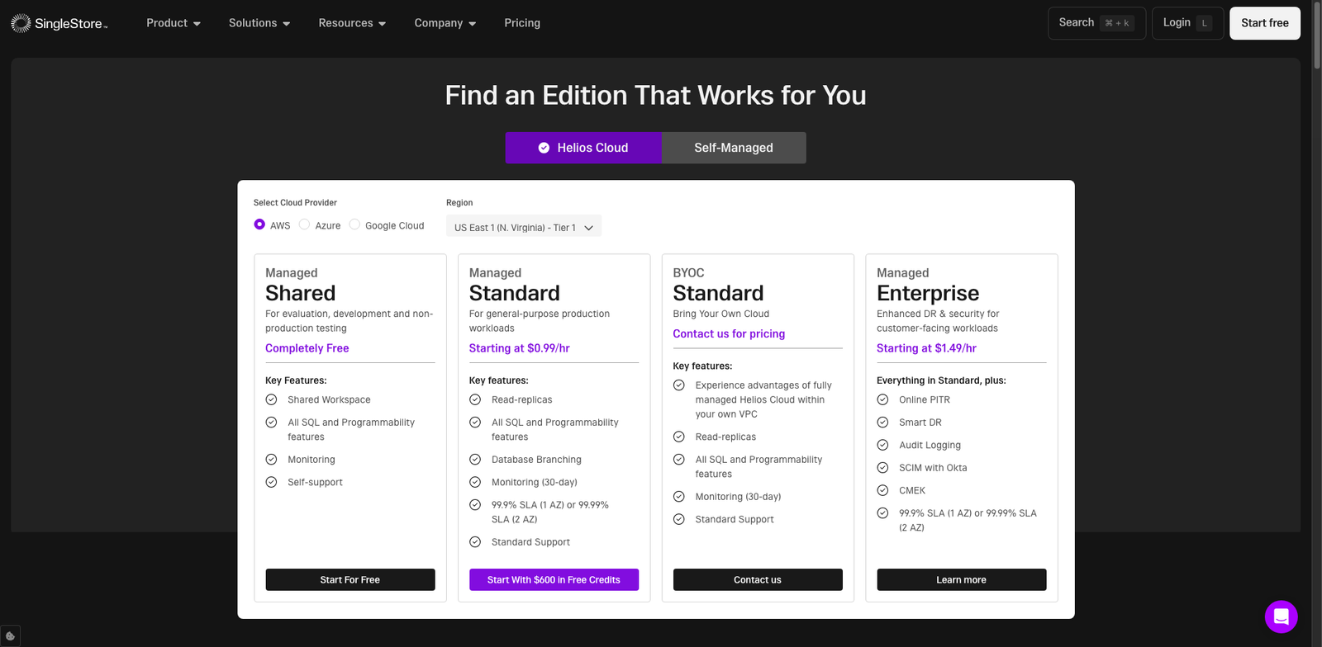This screenshot has height=647, width=1322.
Task: Click Start With $600 in Free Credits
Action: 554,579
